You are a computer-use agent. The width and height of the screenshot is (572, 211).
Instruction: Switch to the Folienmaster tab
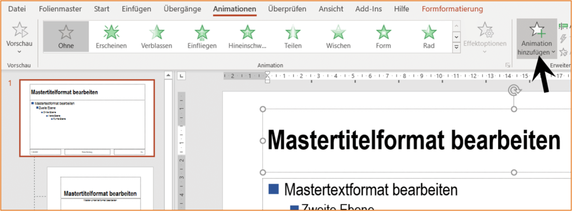[60, 9]
